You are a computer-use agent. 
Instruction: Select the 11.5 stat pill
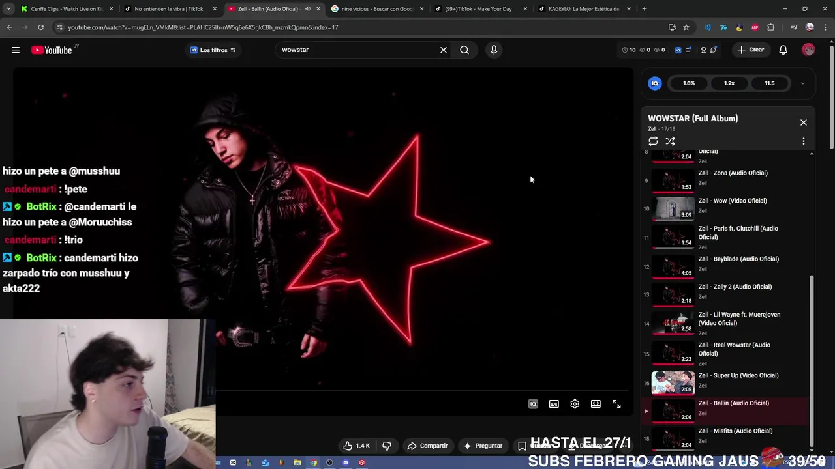770,83
